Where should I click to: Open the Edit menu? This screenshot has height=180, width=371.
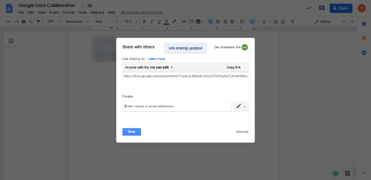click(x=31, y=12)
